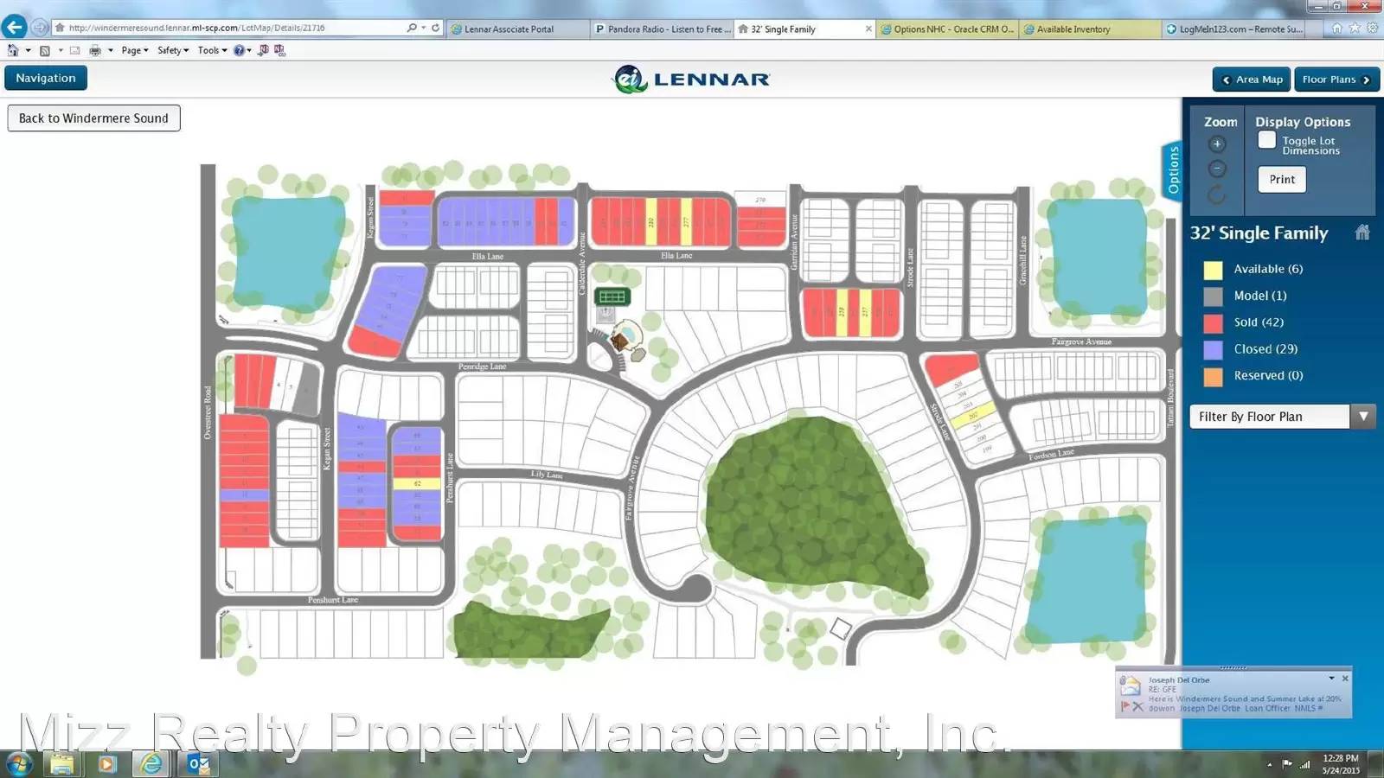Image resolution: width=1384 pixels, height=778 pixels.
Task: Click the Action Center flag tray icon
Action: (1287, 764)
